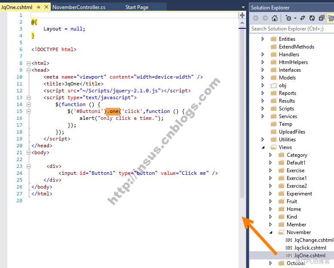Click the Home views folder icon
Viewport: 334px width, 268px height.
pyautogui.click(x=281, y=209)
